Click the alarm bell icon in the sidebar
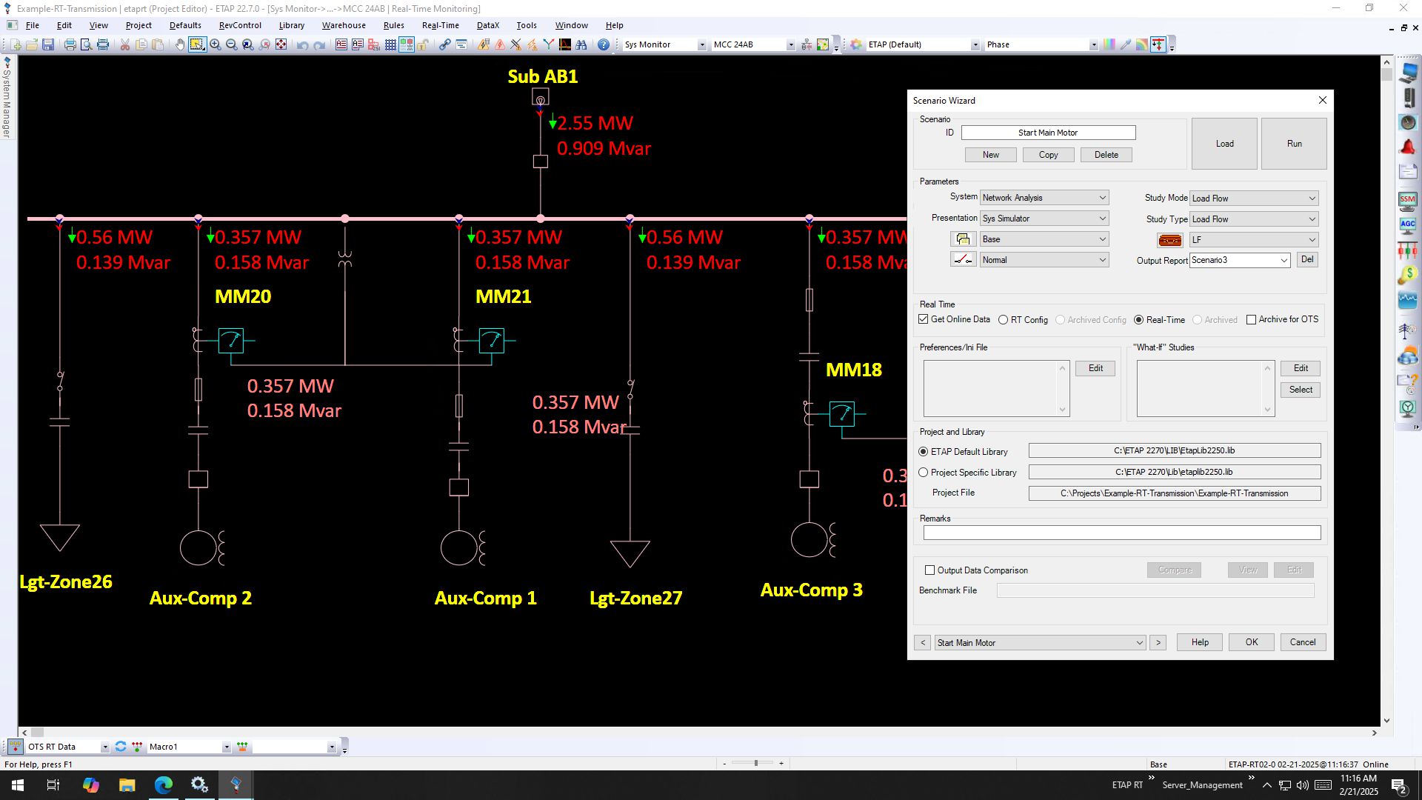 1408,146
